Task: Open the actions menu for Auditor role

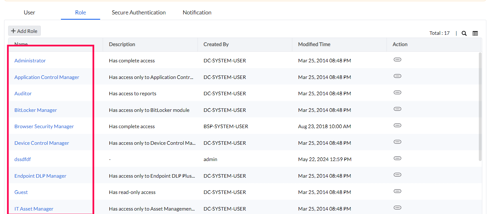Action: click(397, 92)
